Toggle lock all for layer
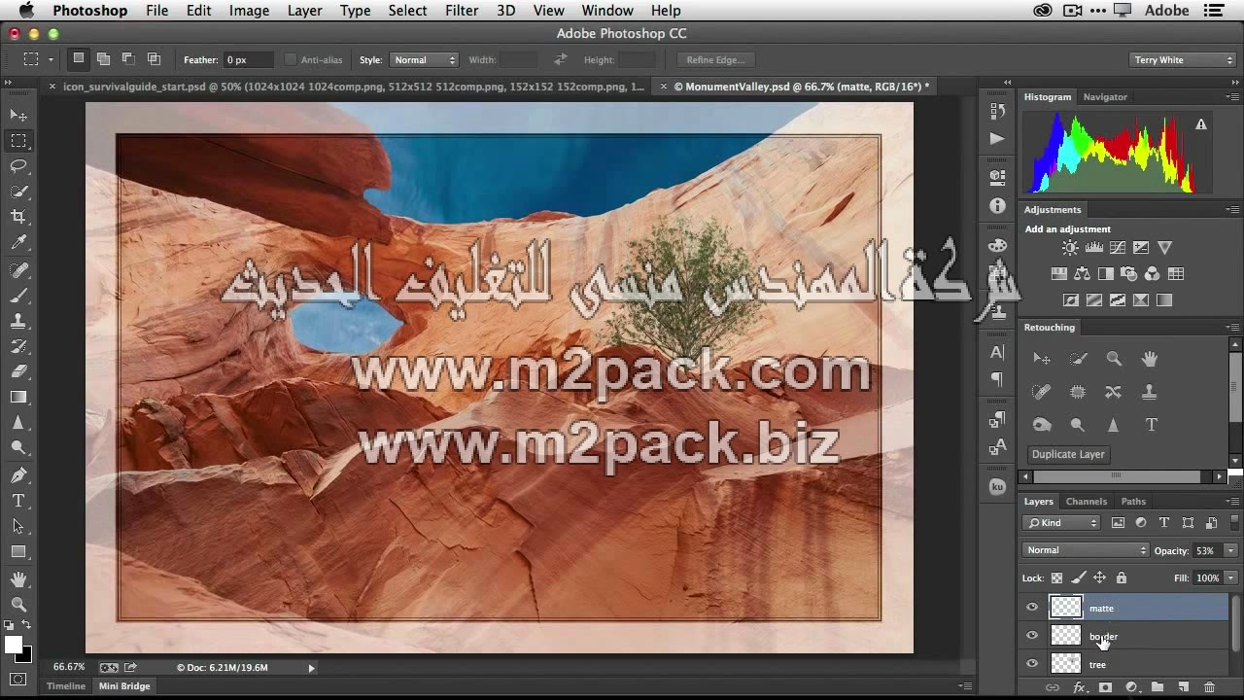Viewport: 1244px width, 700px height. 1121,577
